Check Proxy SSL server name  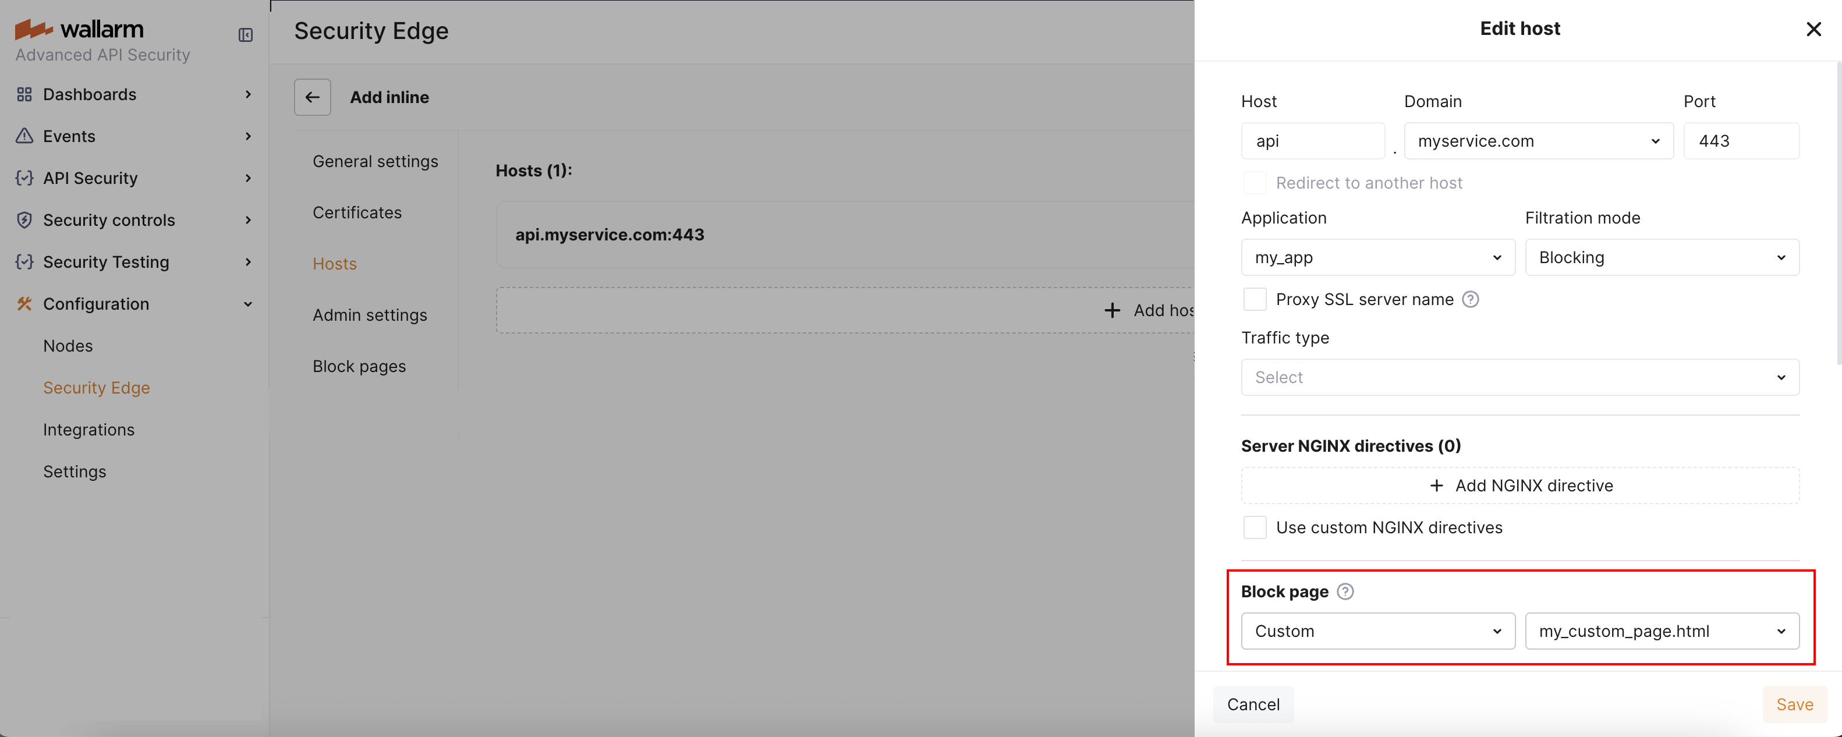[1255, 299]
